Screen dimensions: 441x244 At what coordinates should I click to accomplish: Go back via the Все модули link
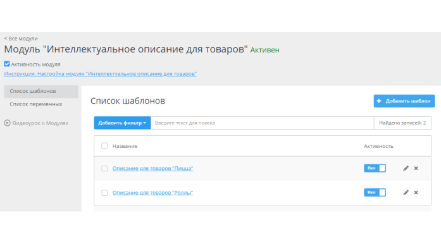21,39
